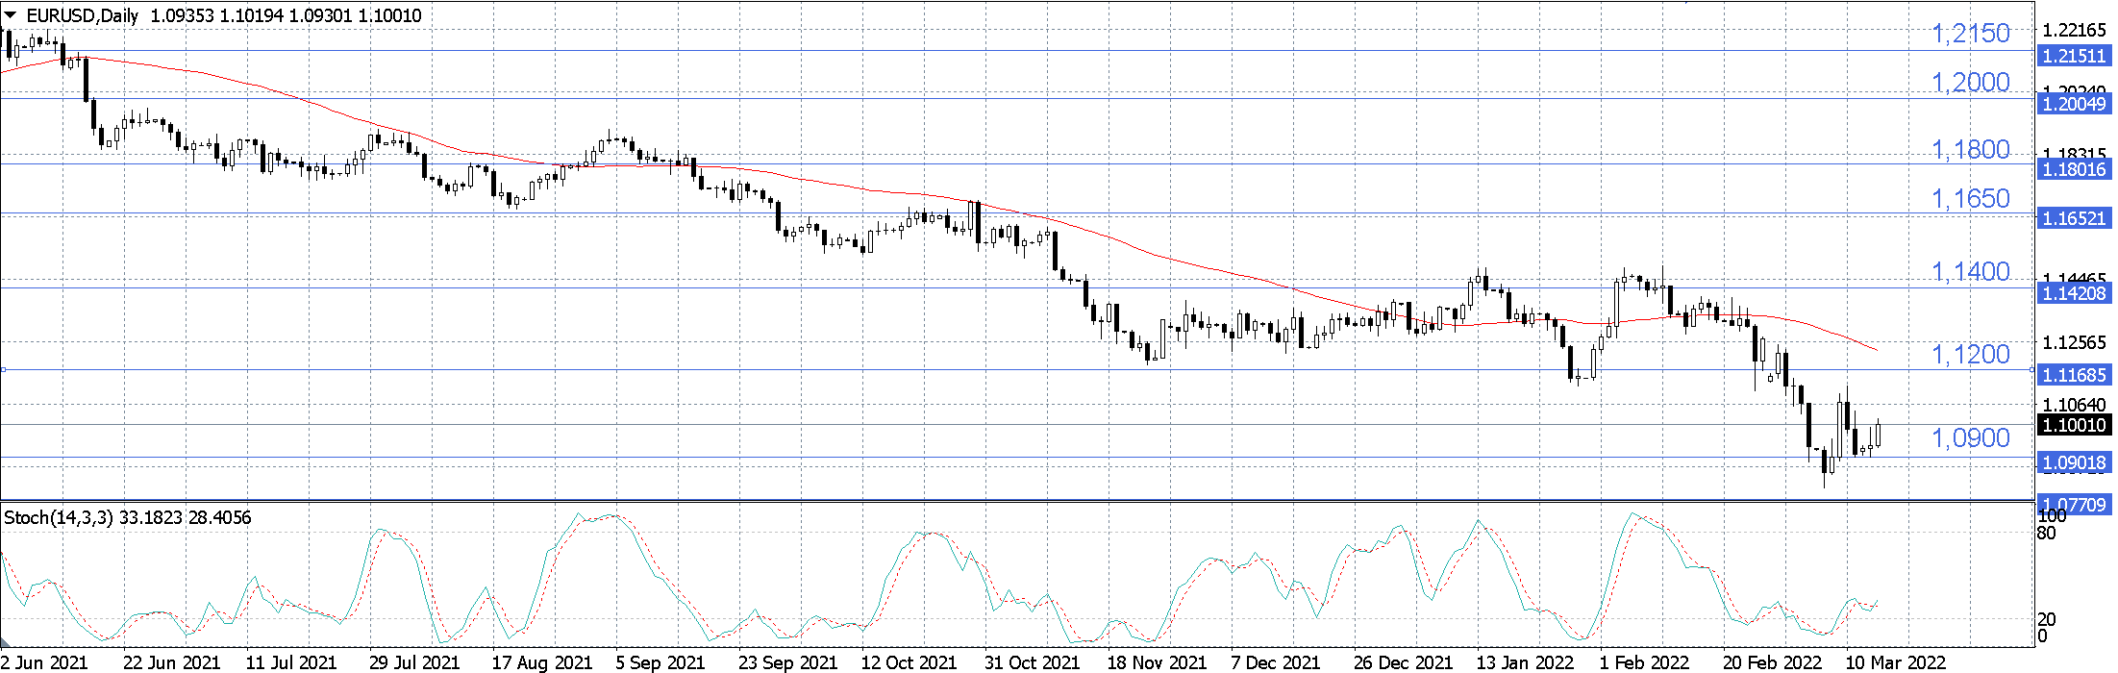The image size is (2118, 673).
Task: Open the chart dropdown arrow beside EURUSD,Daily
Action: 11,14
